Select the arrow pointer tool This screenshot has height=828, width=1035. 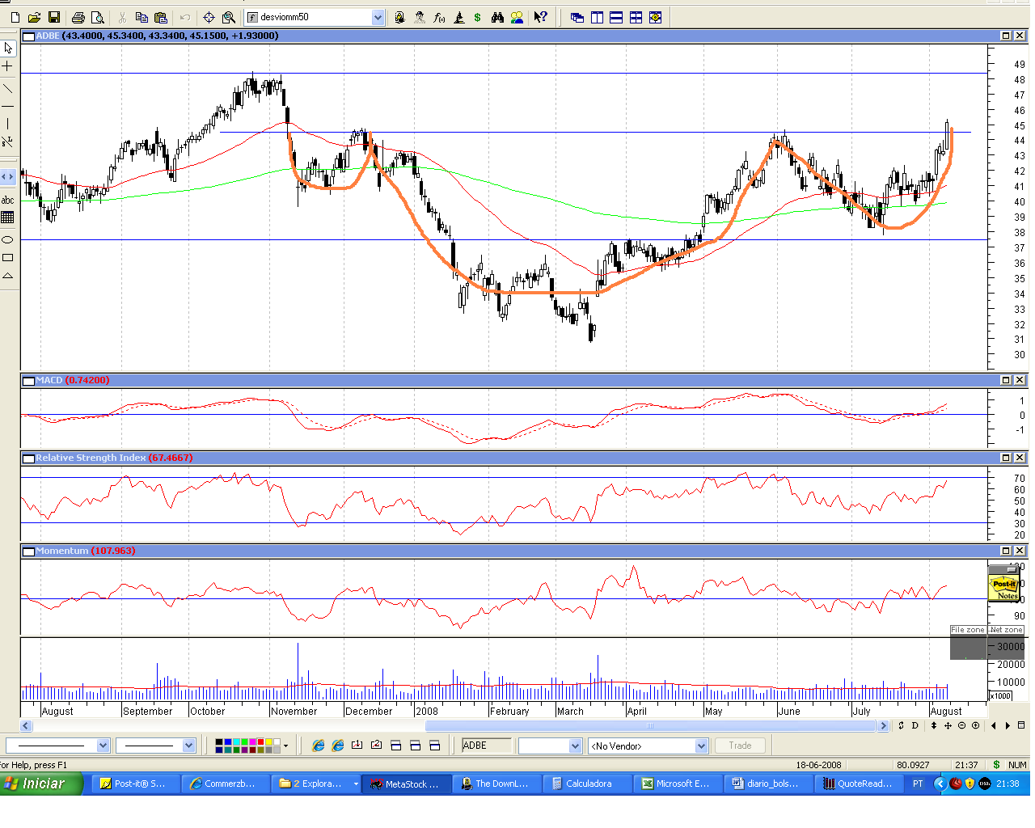(8, 49)
